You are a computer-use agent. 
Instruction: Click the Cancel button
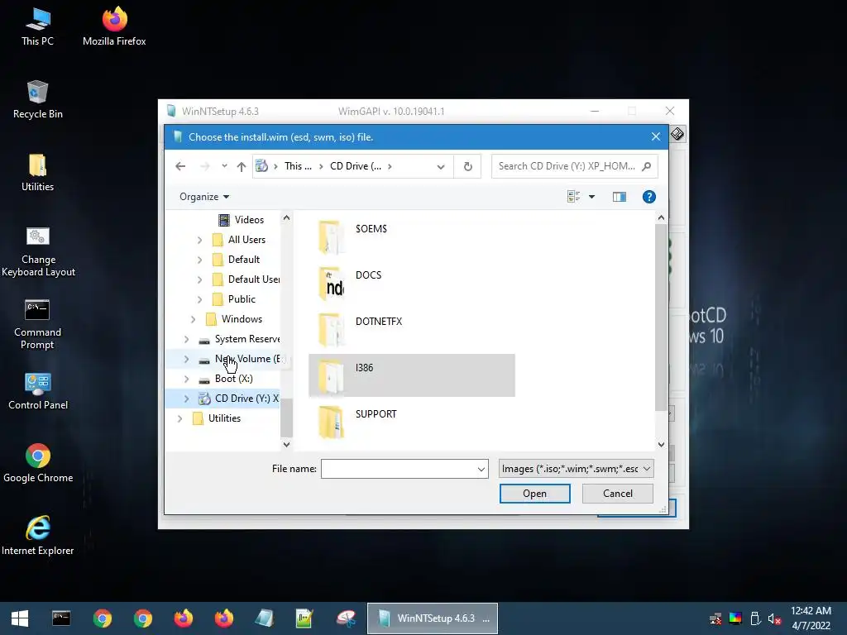(x=617, y=494)
